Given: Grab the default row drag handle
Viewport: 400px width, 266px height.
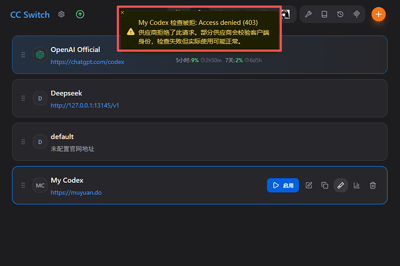Looking at the screenshot, I should click(23, 142).
